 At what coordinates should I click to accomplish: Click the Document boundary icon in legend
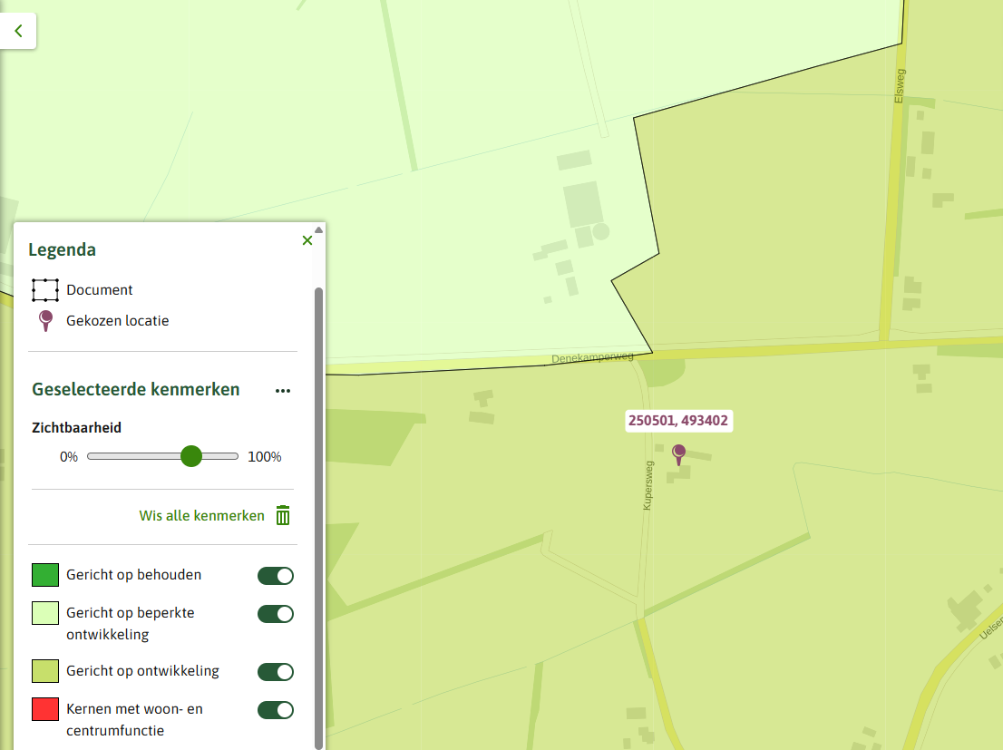click(x=45, y=290)
